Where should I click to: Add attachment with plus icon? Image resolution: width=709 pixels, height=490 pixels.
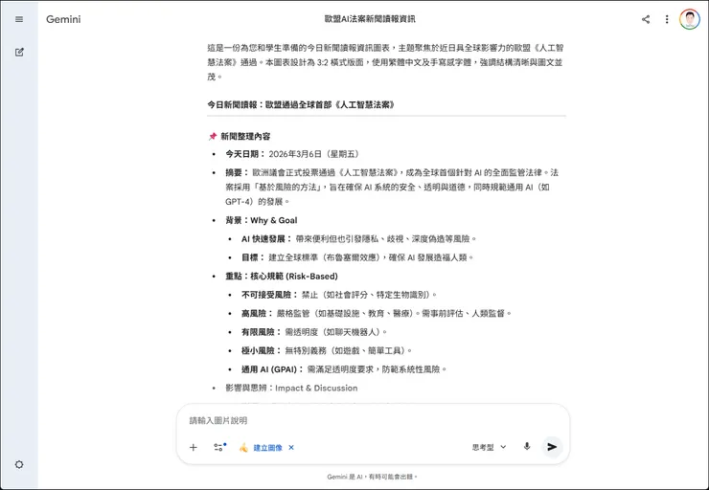(x=194, y=447)
